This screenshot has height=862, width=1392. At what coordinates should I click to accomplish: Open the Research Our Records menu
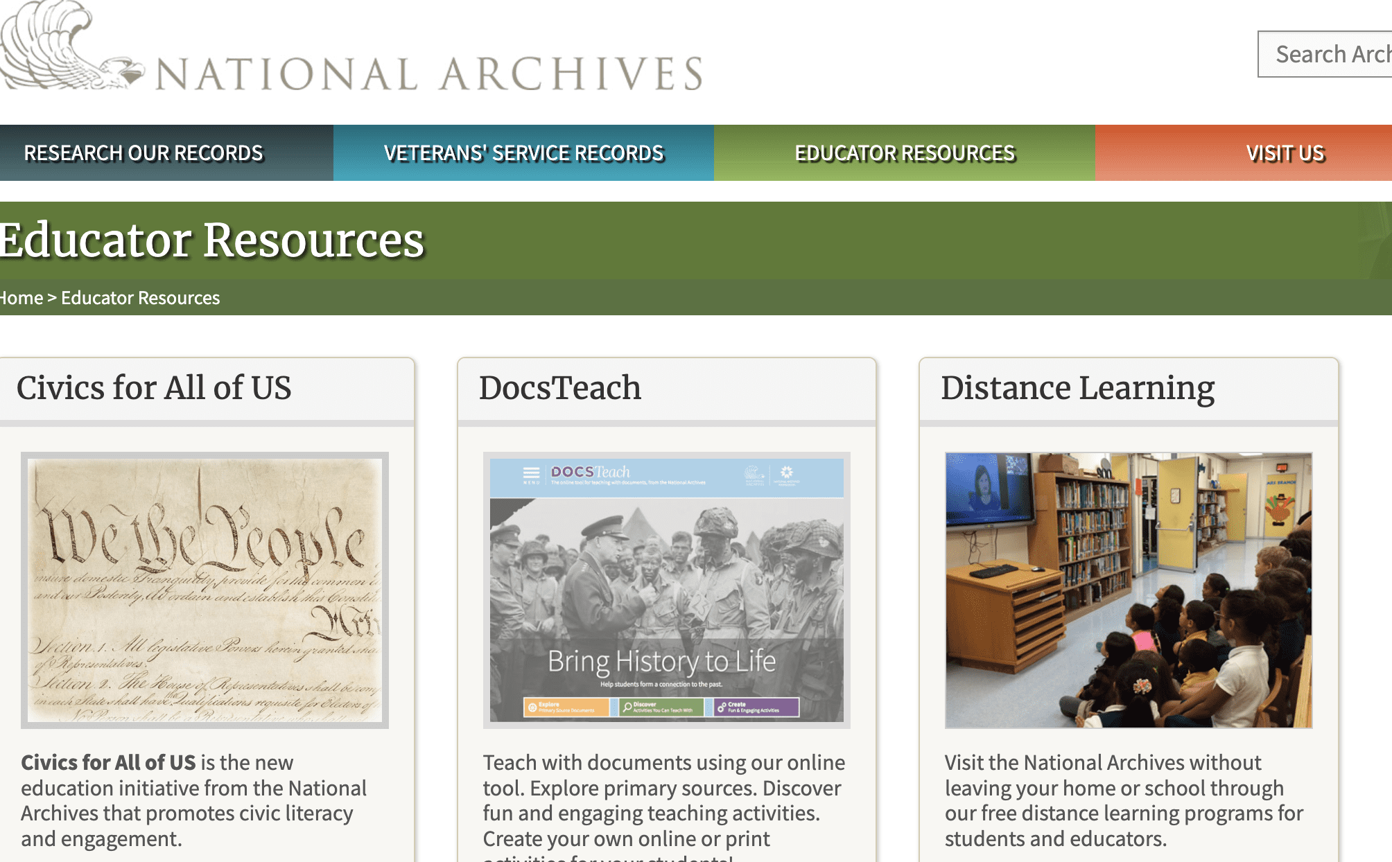coord(143,152)
